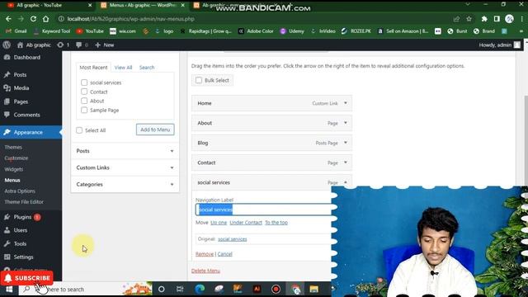The height and width of the screenshot is (297, 528).
Task: Check the Contact page checkbox
Action: click(84, 92)
